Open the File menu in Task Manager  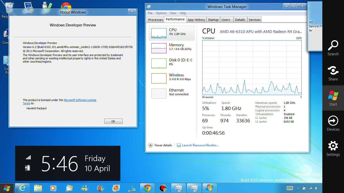click(x=150, y=13)
